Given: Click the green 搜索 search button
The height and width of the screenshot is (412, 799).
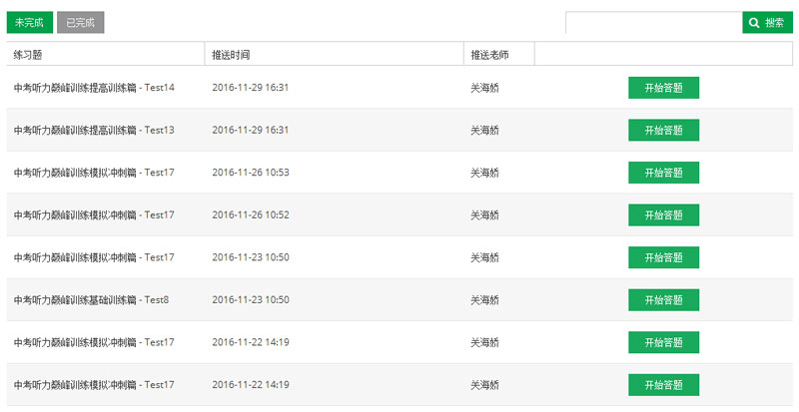Looking at the screenshot, I should click(x=767, y=23).
